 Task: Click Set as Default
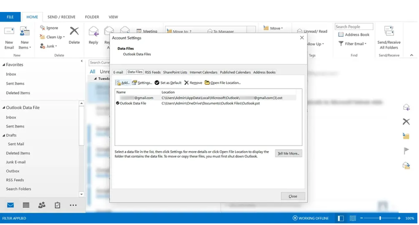pos(168,83)
